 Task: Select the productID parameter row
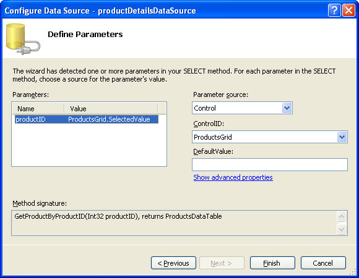tap(87, 119)
